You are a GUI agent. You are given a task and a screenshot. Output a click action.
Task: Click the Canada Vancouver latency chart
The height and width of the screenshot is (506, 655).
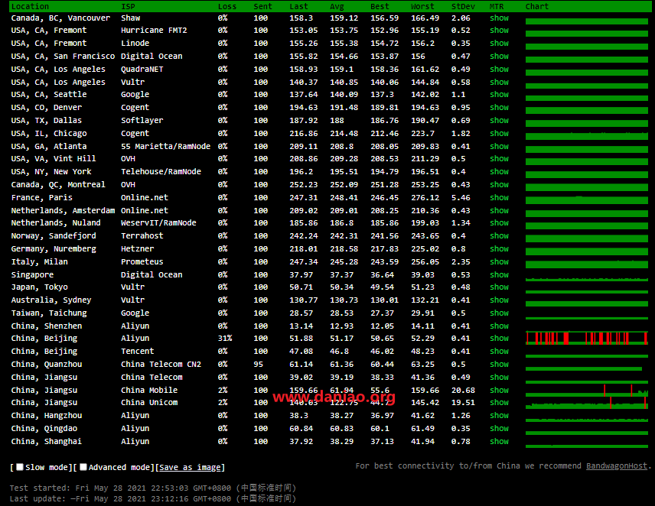[586, 21]
